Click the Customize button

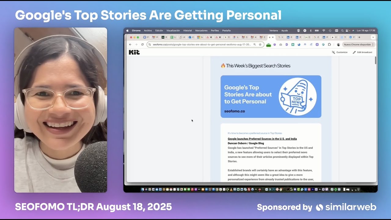coord(340,52)
